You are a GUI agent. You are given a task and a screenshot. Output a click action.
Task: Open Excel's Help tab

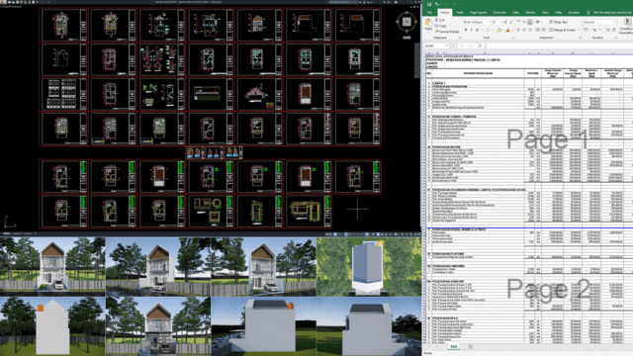[558, 13]
